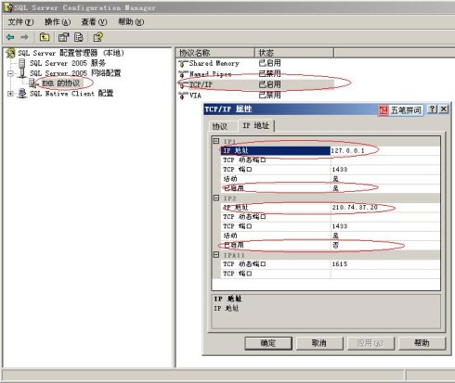455x383 pixels.
Task: Open IP1 已启用 value dropdown
Action: 385,188
